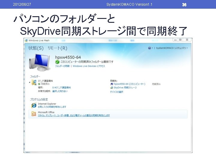The height and width of the screenshot is (162, 216).
Task: Select the 37_IT講習資料 folder name
Action: pos(46,81)
